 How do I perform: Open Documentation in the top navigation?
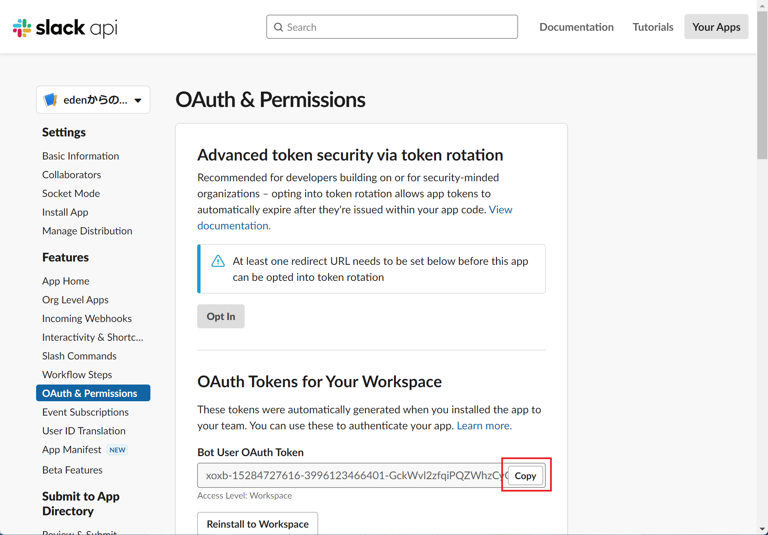[577, 27]
